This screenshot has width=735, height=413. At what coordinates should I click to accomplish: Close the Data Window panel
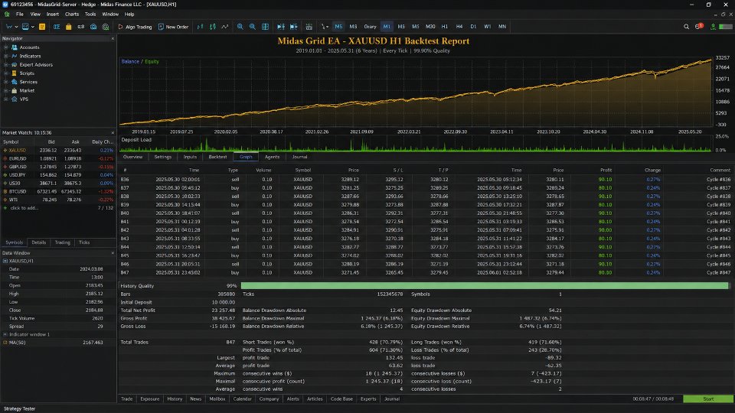point(113,253)
